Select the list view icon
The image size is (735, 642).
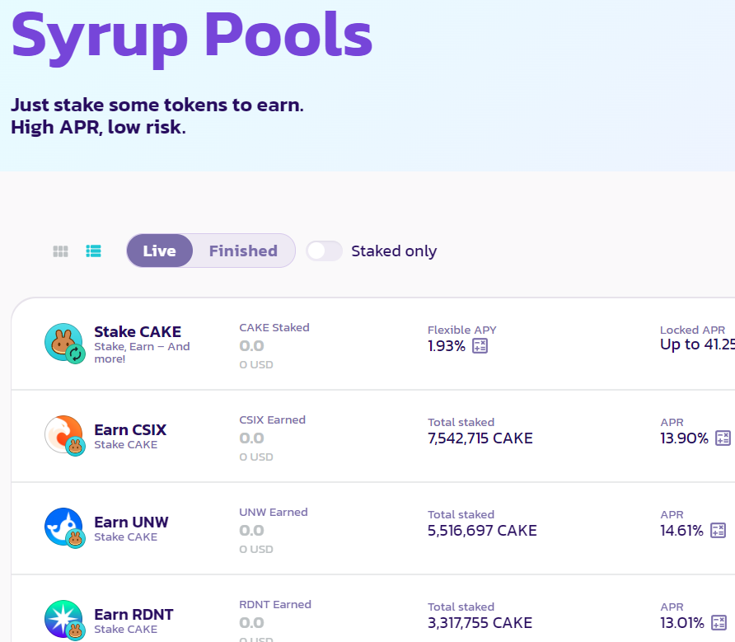tap(93, 251)
